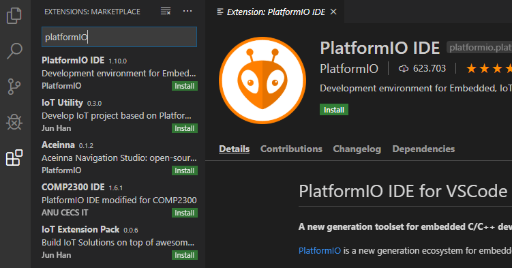The height and width of the screenshot is (268, 512).
Task: Click the star rating of PlatformIO IDE
Action: point(489,69)
